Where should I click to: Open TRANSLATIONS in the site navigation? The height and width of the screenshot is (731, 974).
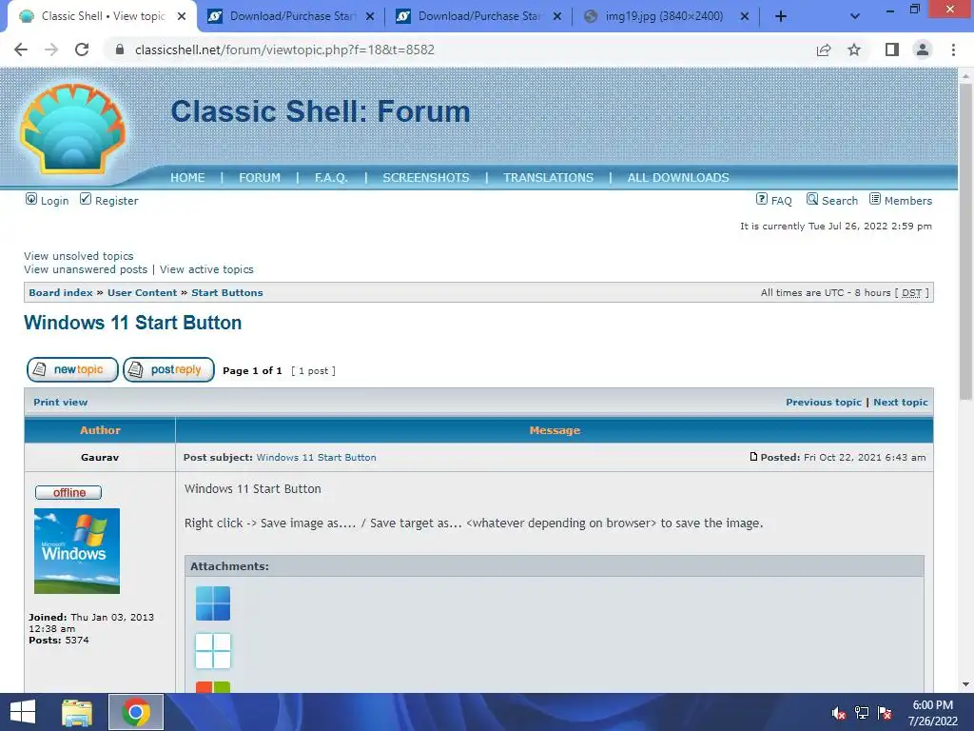[x=549, y=178]
